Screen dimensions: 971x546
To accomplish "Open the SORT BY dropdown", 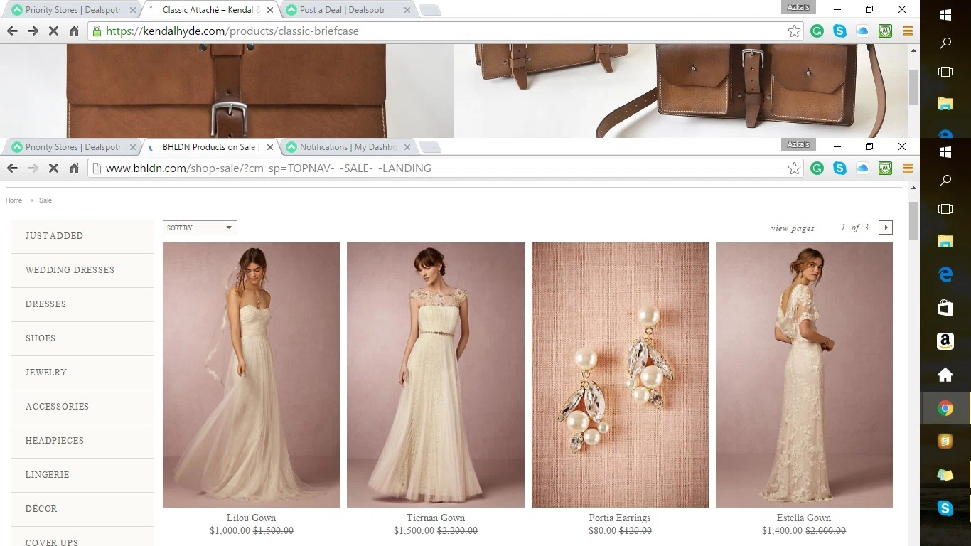I will [200, 227].
